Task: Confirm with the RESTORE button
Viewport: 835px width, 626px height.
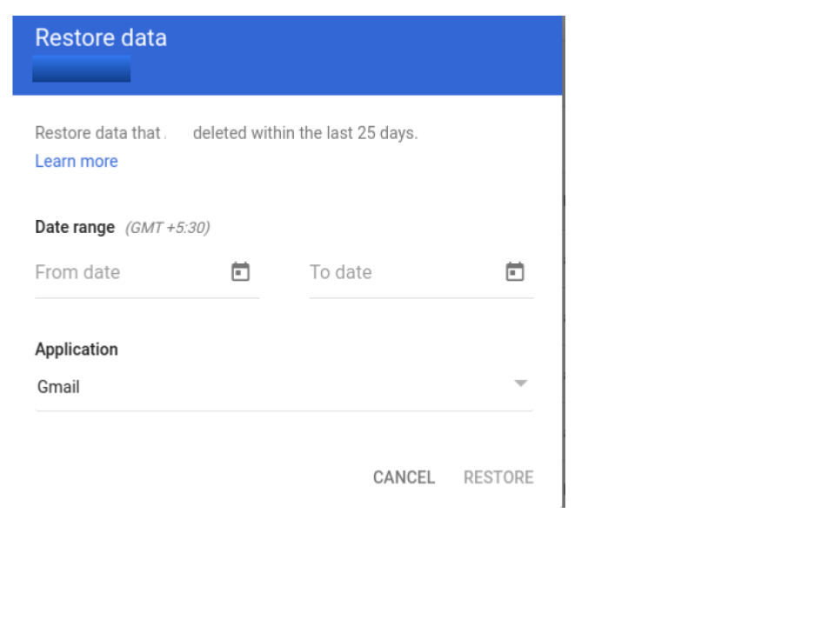Action: click(498, 477)
